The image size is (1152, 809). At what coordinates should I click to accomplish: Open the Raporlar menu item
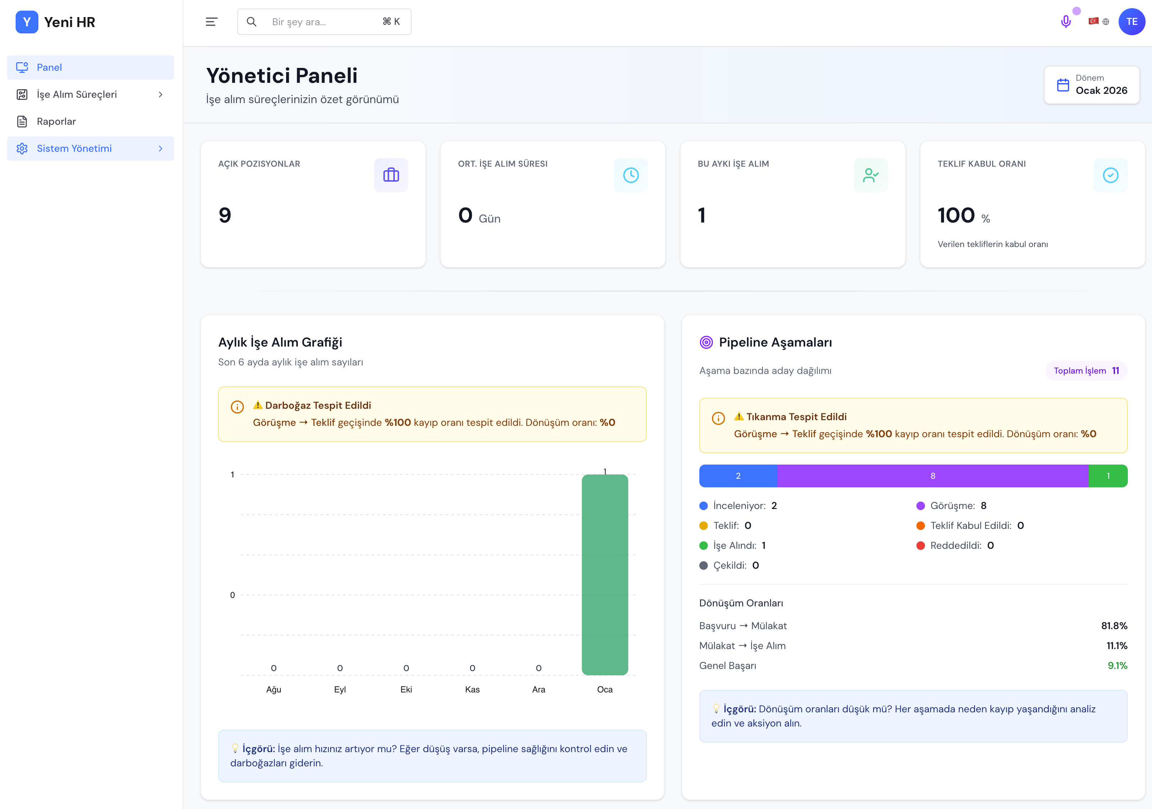(x=90, y=122)
